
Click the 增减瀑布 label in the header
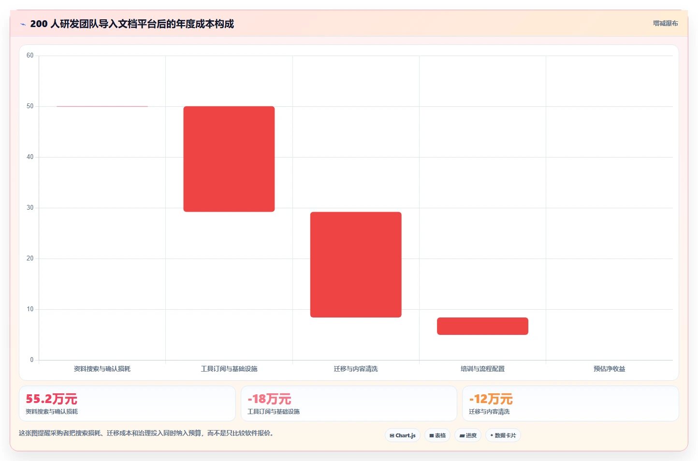665,23
